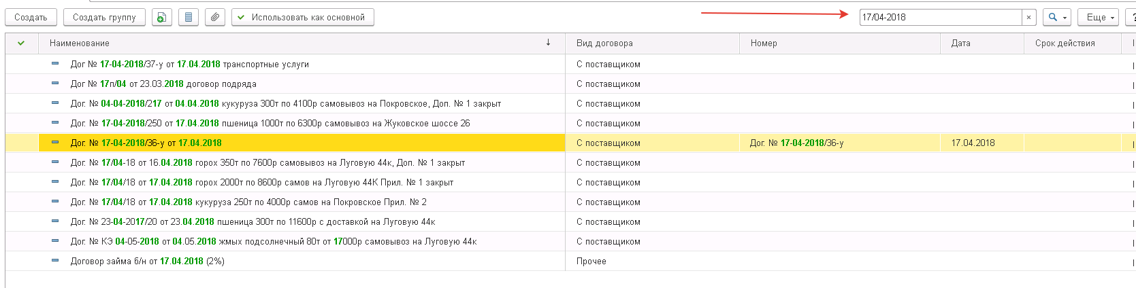Toggle main-contract mark for the 17-04-2018/250 row

[x=21, y=123]
